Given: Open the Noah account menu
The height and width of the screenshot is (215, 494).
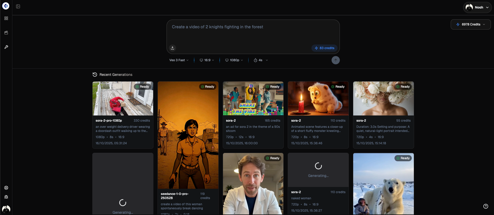Looking at the screenshot, I should click(477, 7).
